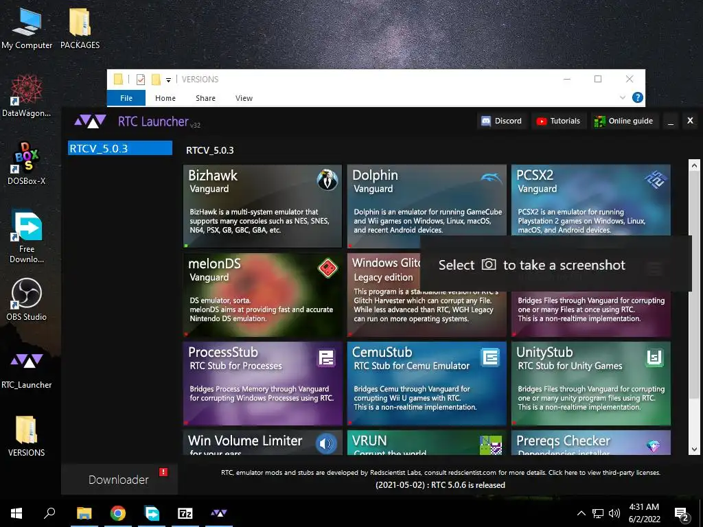Viewport: 703px width, 527px height.
Task: Select RTCV_5.0.3 in version list
Action: click(x=120, y=148)
